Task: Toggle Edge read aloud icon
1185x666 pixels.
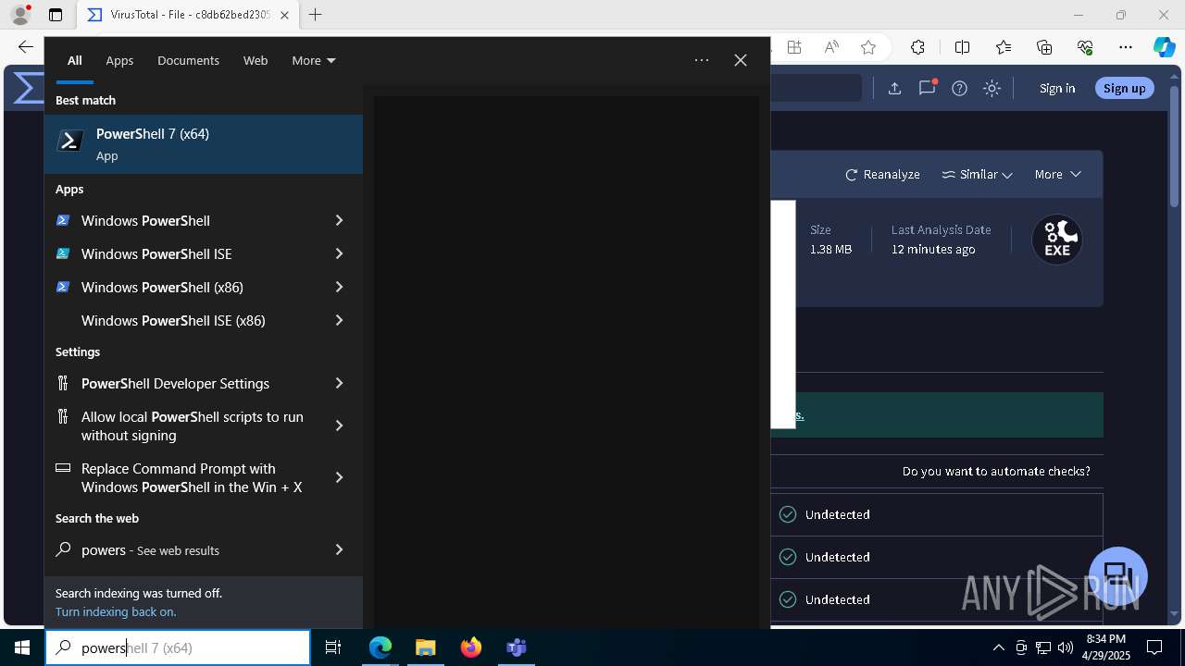Action: [x=831, y=47]
